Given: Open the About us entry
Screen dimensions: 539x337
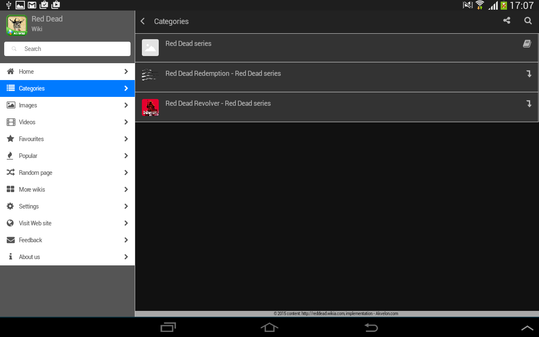Looking at the screenshot, I should pyautogui.click(x=67, y=257).
